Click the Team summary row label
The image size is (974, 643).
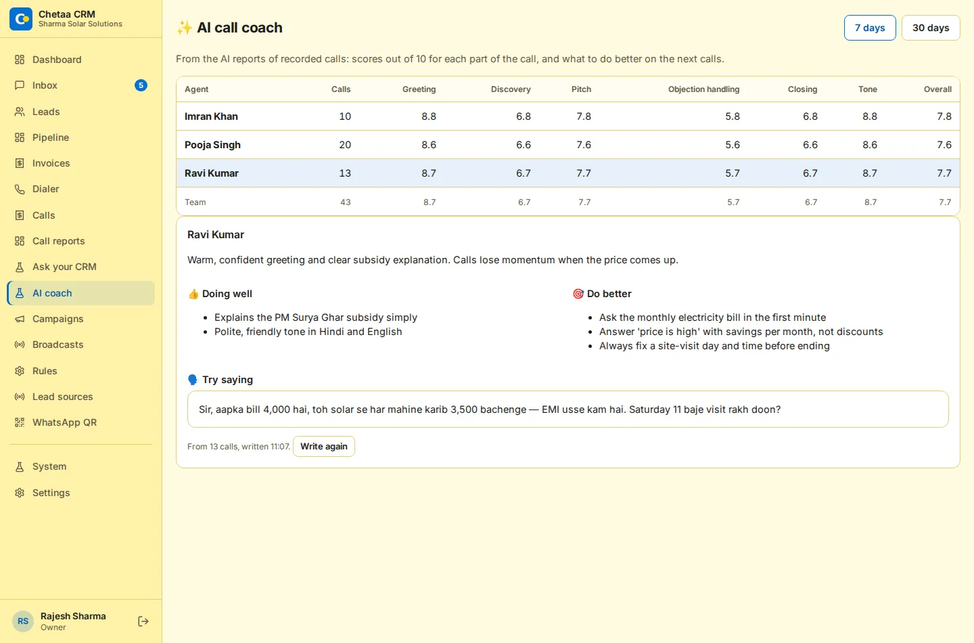pos(195,202)
